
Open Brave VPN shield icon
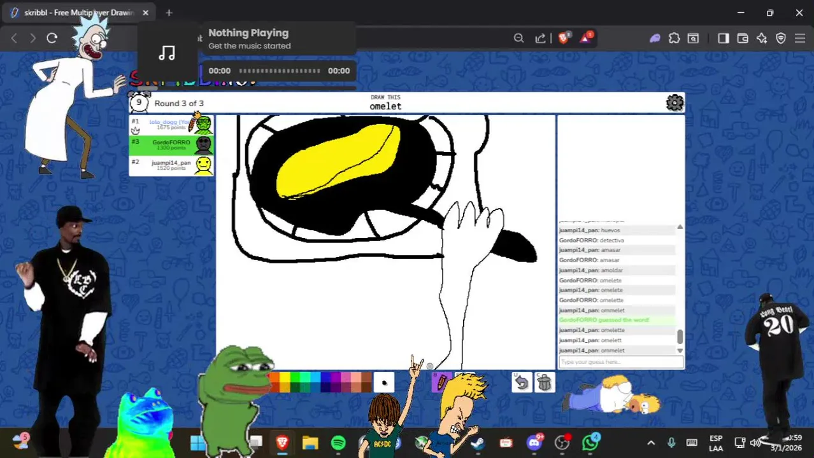point(781,38)
